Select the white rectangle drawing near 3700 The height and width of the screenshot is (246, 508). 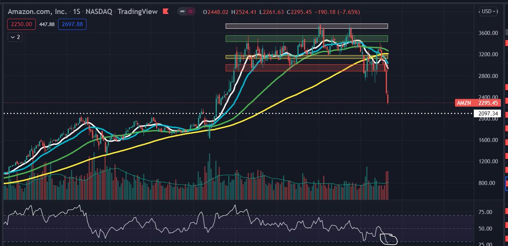pyautogui.click(x=307, y=26)
